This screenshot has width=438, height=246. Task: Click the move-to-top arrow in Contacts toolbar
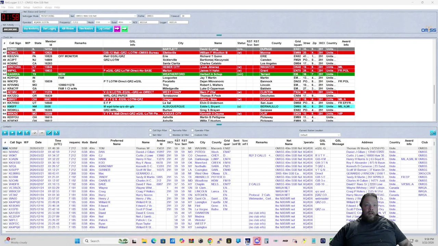pyautogui.click(x=5, y=133)
